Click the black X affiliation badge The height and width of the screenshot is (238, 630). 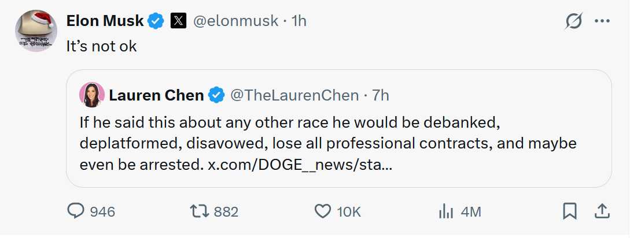(178, 21)
